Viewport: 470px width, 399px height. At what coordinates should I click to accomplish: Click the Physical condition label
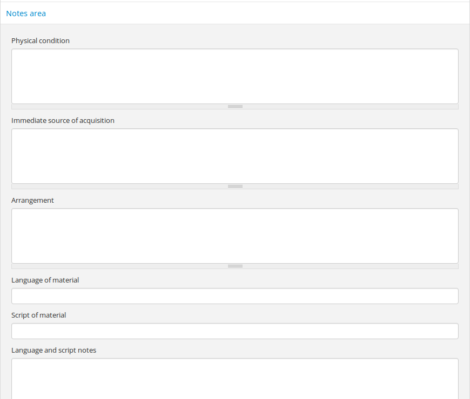click(41, 40)
